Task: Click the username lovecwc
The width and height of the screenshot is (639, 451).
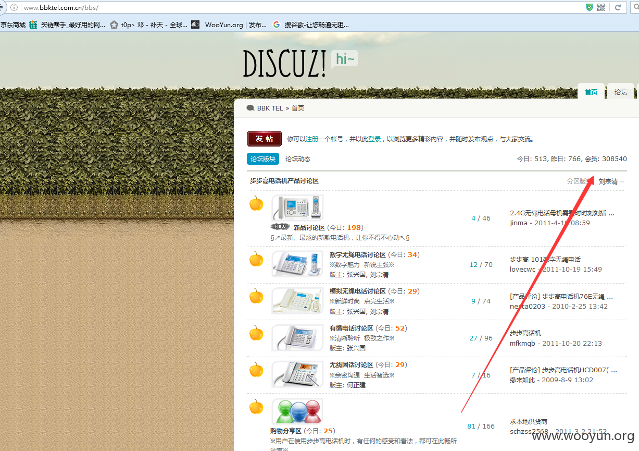Action: pyautogui.click(x=523, y=270)
